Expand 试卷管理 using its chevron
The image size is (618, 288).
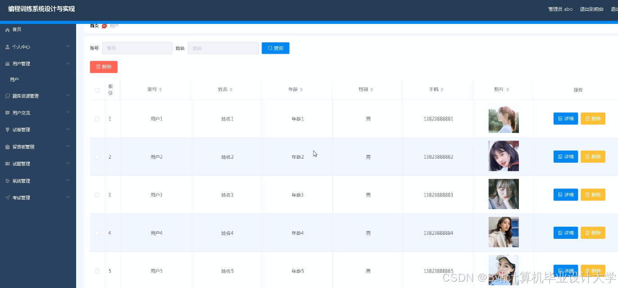click(x=68, y=129)
